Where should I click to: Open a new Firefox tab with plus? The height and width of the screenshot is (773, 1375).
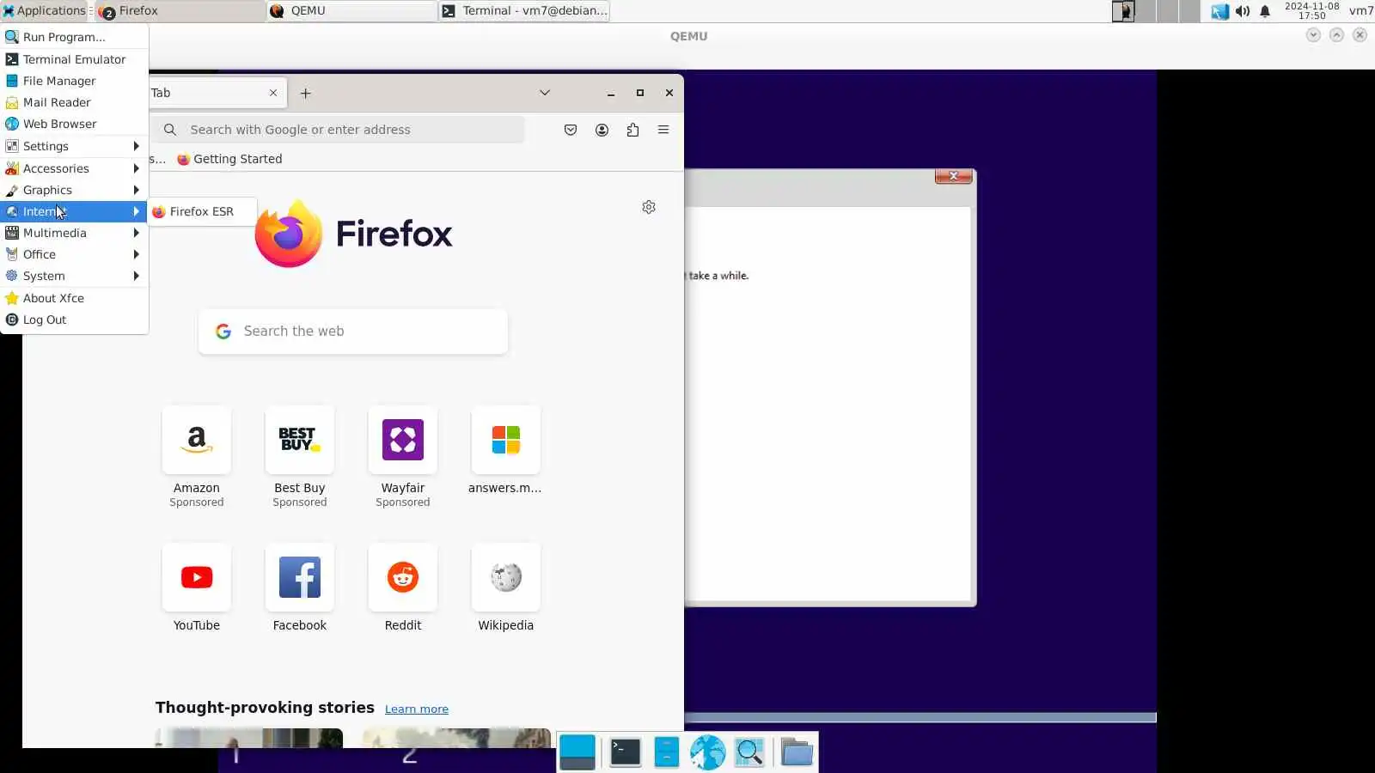click(306, 93)
